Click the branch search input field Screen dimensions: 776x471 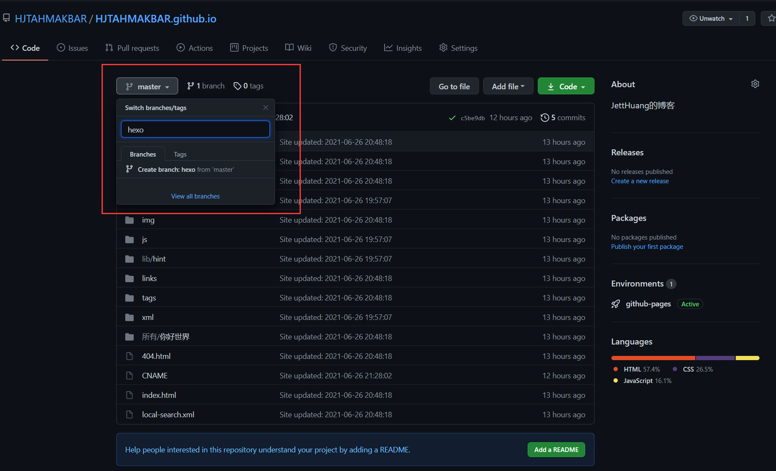tap(195, 129)
